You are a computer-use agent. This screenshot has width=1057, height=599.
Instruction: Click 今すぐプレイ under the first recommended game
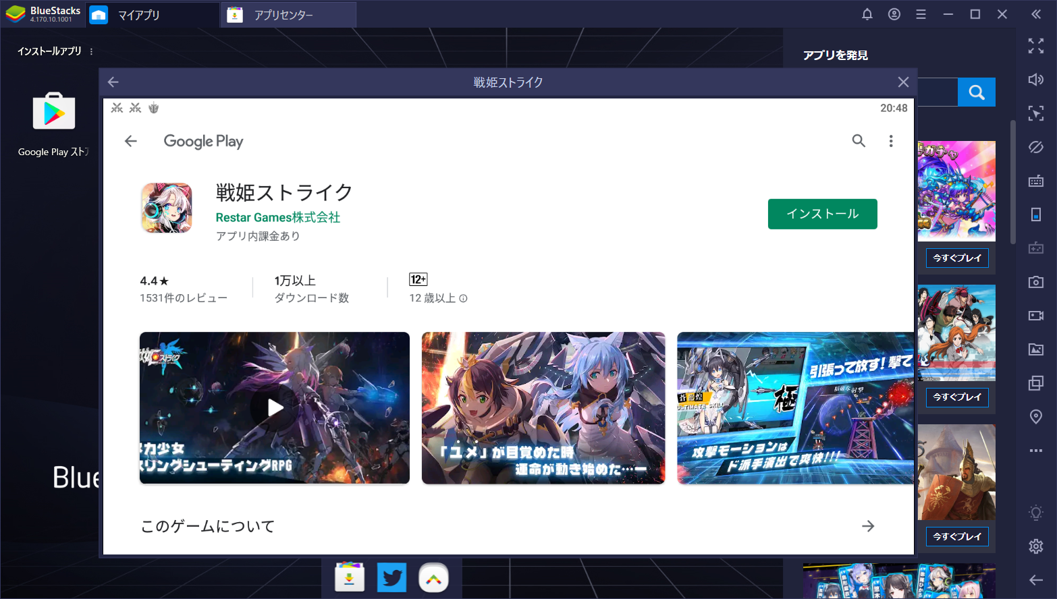pos(957,258)
